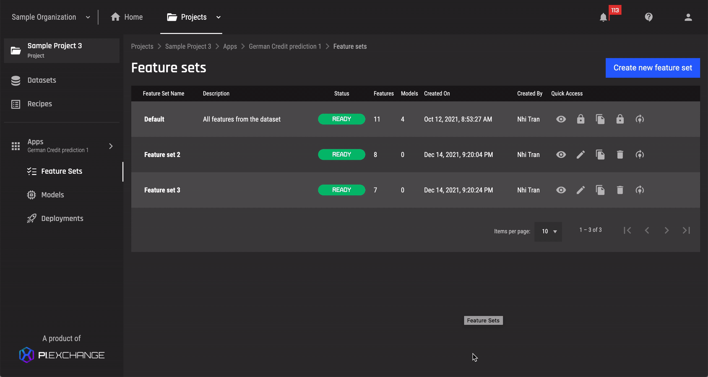Go to the first page of results
708x377 pixels.
click(x=628, y=230)
